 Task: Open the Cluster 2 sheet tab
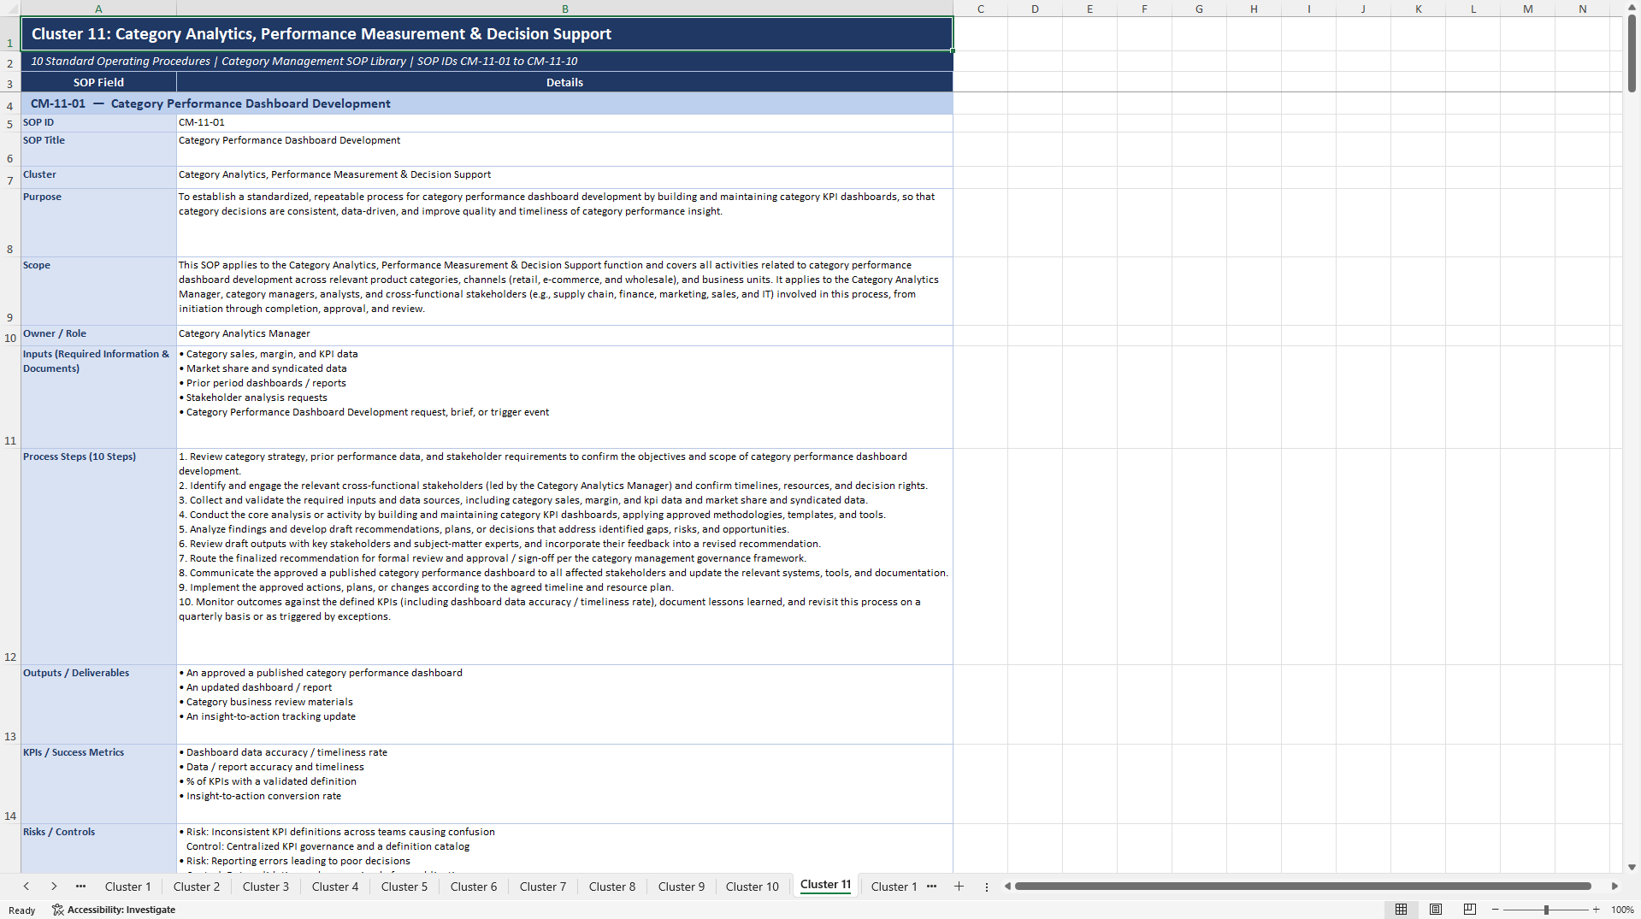click(x=197, y=887)
